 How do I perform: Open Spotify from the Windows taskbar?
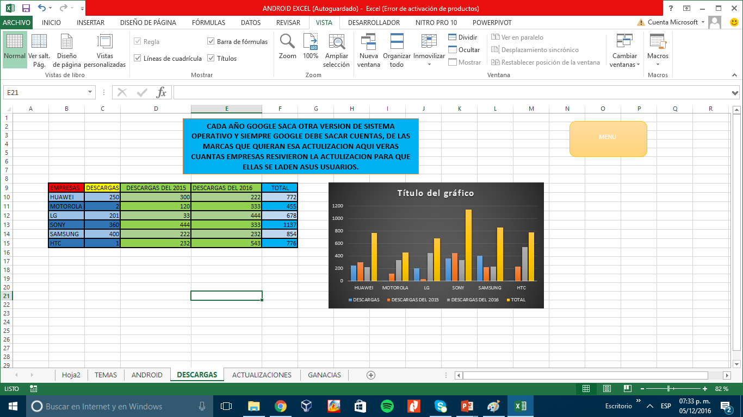(387, 406)
